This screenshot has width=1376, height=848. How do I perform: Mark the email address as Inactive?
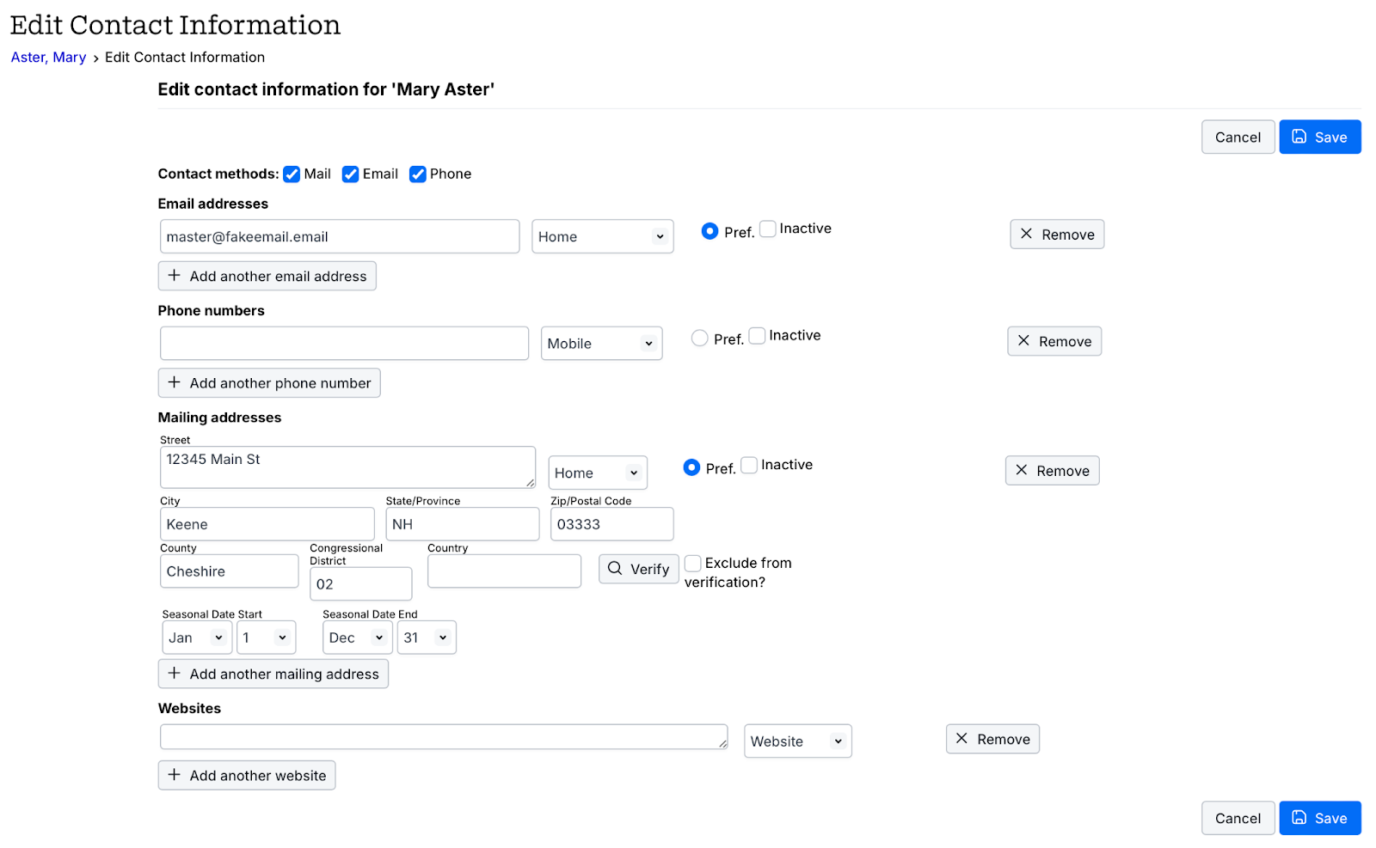click(x=768, y=229)
